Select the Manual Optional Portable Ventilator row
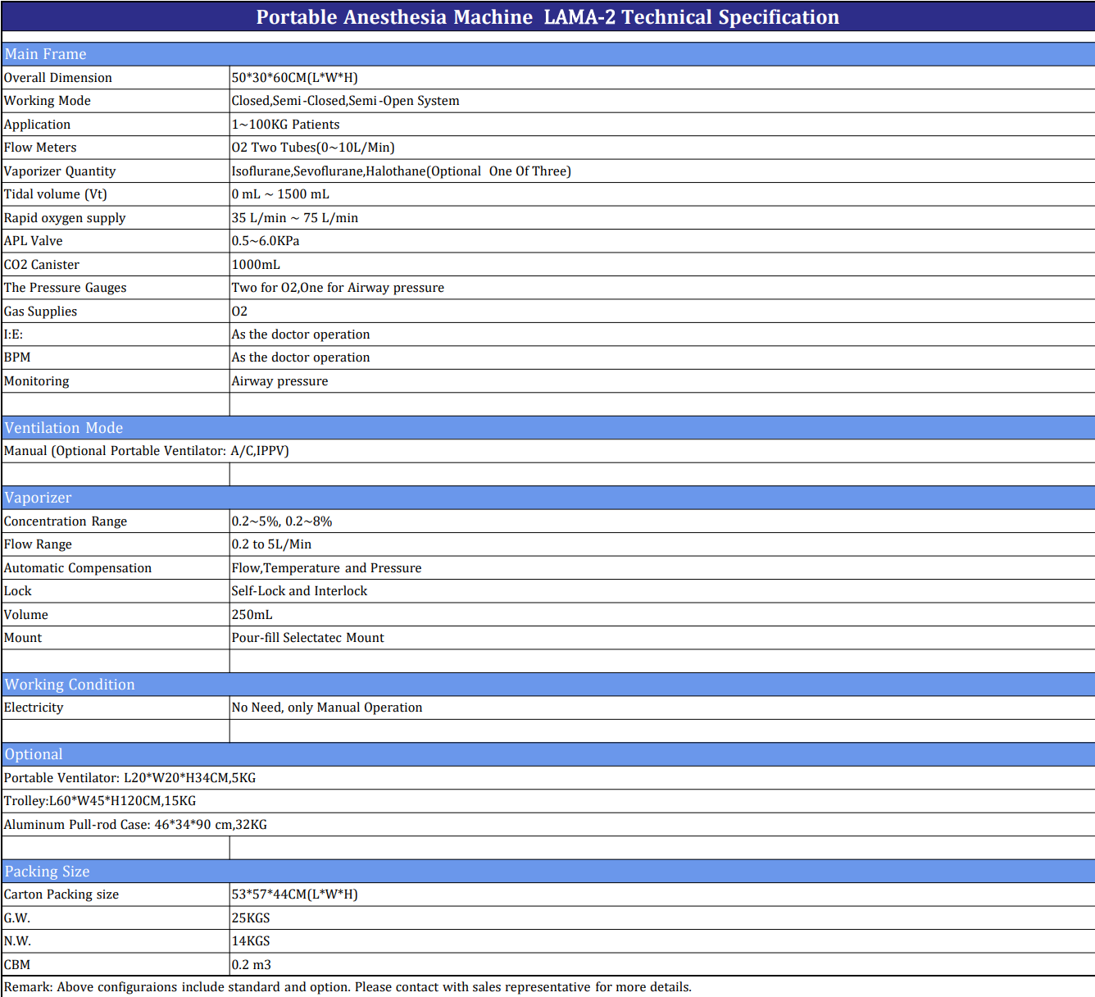The image size is (1095, 997). tap(147, 451)
